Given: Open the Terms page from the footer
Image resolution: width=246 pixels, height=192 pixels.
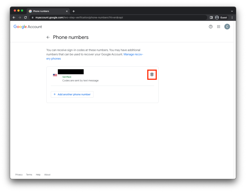Looking at the screenshot, I should tap(29, 175).
